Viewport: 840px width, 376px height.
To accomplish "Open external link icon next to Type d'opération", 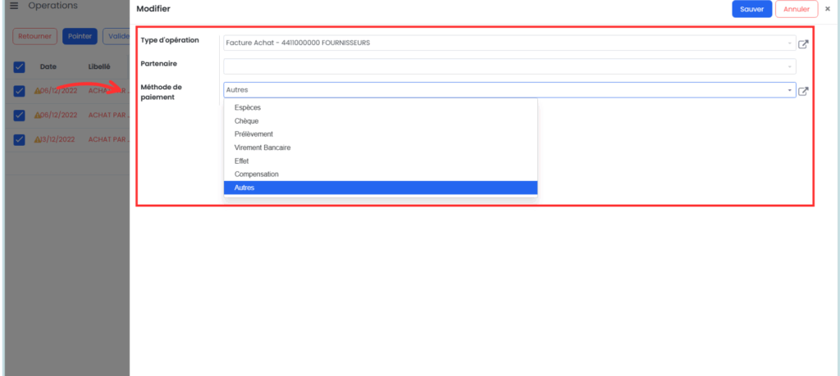I will point(803,44).
